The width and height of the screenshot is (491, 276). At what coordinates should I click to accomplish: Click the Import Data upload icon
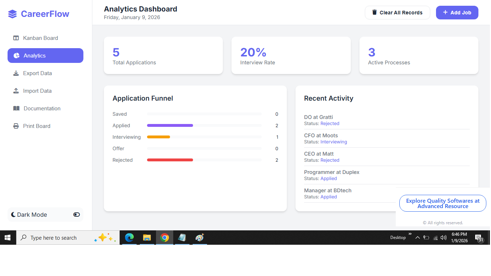[16, 91]
